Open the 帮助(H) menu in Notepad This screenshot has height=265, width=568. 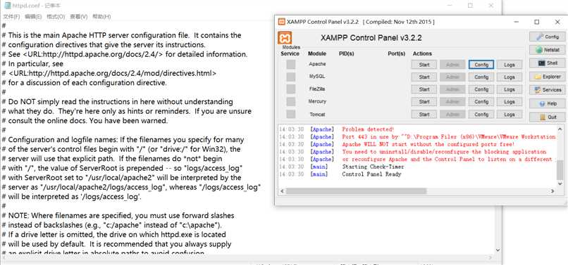coord(101,17)
